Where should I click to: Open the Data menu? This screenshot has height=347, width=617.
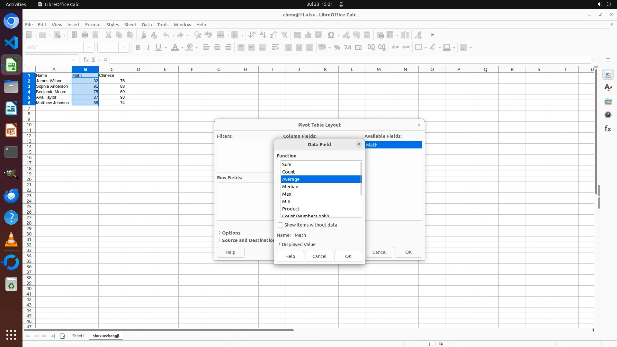tap(147, 25)
